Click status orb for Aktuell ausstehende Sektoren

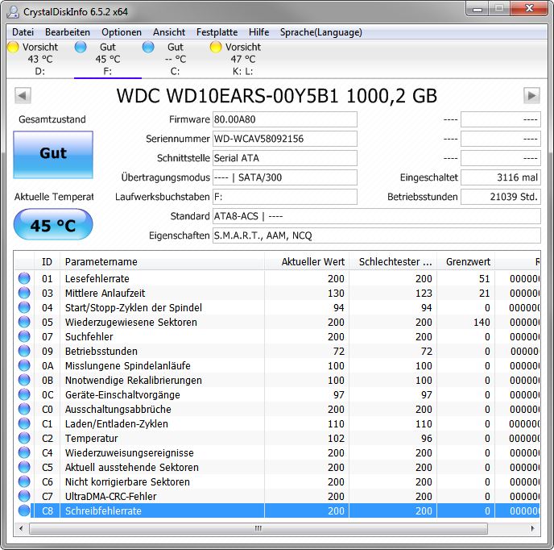pyautogui.click(x=24, y=467)
